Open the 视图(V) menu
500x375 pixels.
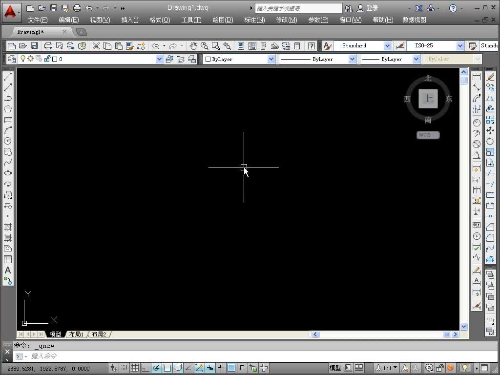pyautogui.click(x=100, y=20)
